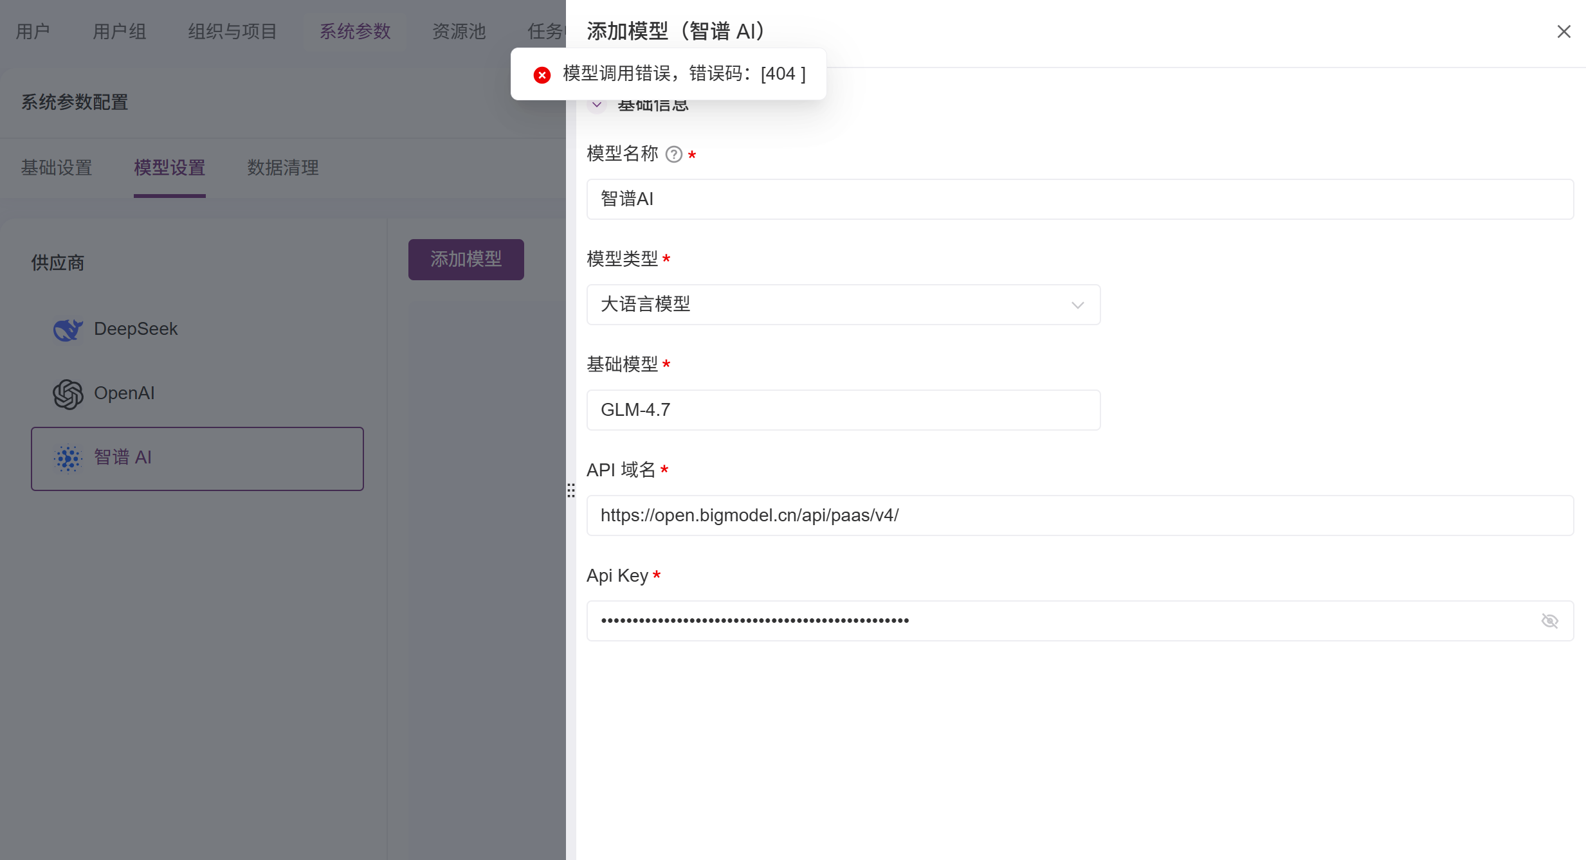The height and width of the screenshot is (860, 1586).
Task: Open the 资源池 menu item
Action: [x=459, y=31]
